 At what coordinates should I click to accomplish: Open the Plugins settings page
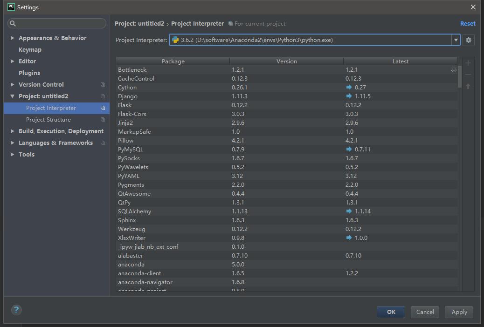[29, 73]
